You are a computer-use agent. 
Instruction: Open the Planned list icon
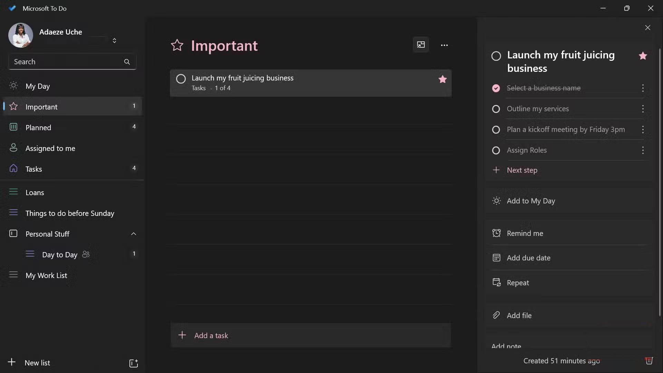[x=13, y=127]
